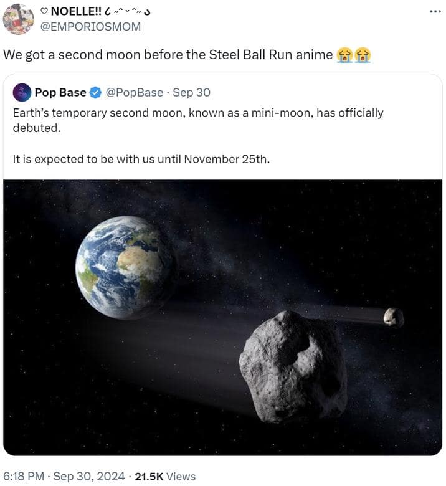446x486 pixels.
Task: Open the @EMPORIOSMOM handle link
Action: 90,27
